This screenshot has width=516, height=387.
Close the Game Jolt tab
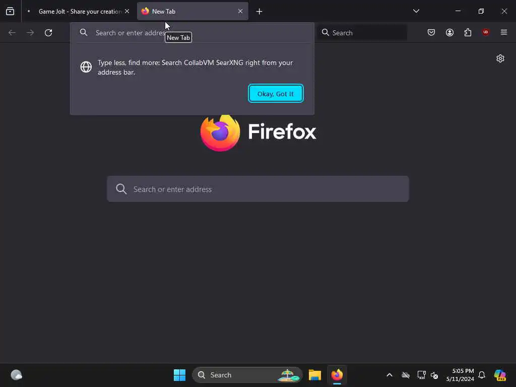[127, 11]
